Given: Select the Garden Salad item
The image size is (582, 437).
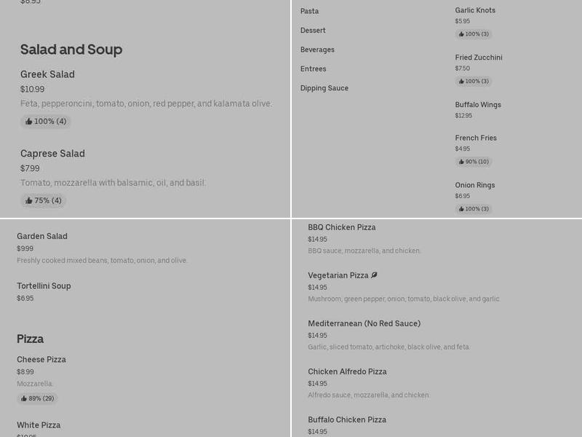Looking at the screenshot, I should pos(42,237).
